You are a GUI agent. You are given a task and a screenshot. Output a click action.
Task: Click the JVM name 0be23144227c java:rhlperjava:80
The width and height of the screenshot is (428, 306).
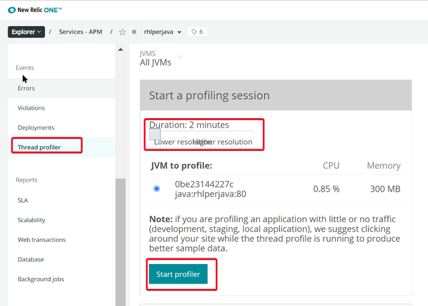pos(210,189)
